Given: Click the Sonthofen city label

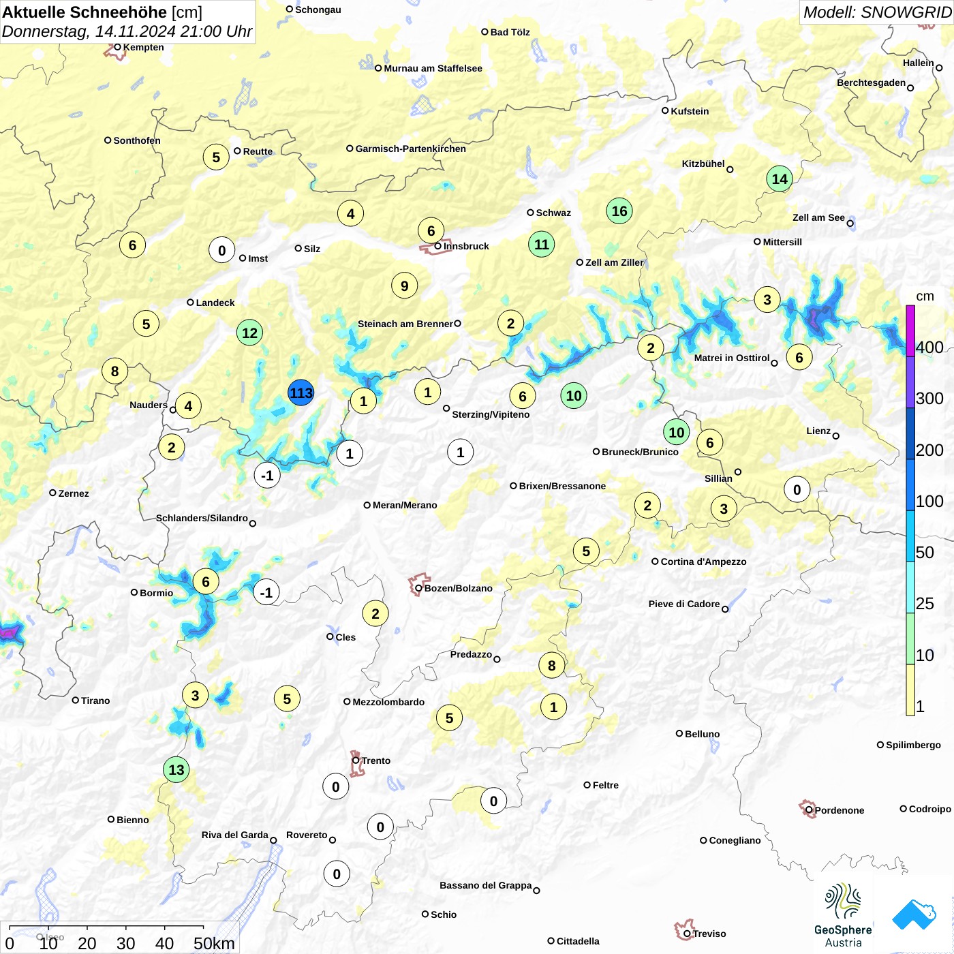Looking at the screenshot, I should [137, 140].
